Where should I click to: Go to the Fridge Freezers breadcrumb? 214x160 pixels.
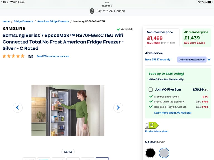point(23,21)
